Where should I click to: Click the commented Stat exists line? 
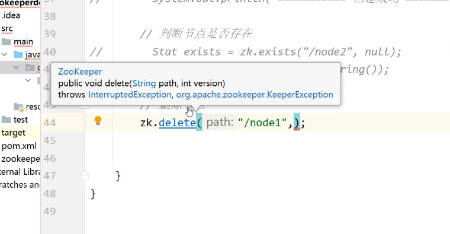(277, 52)
